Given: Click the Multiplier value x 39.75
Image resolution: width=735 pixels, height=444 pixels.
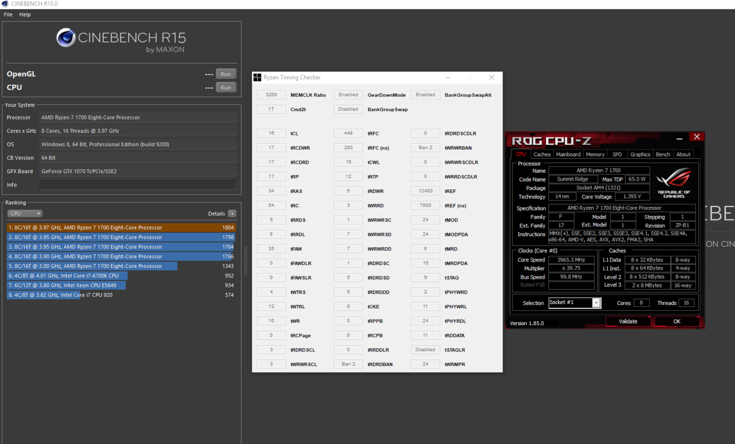Looking at the screenshot, I should 571,268.
